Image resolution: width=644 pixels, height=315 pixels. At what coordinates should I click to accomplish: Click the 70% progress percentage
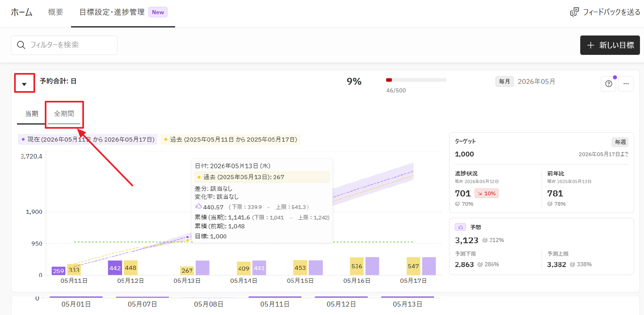click(467, 204)
